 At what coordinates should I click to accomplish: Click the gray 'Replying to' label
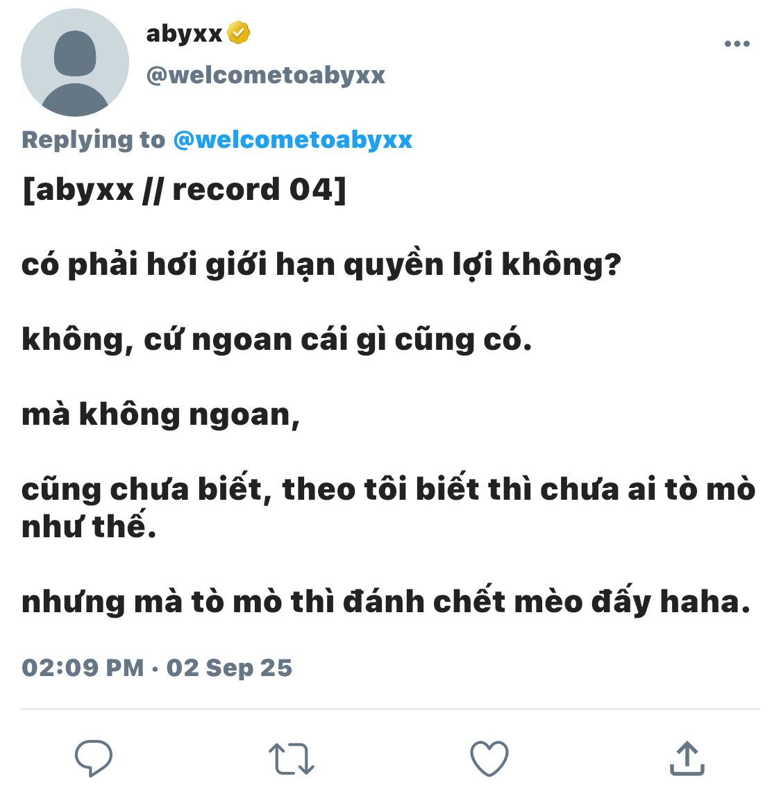[94, 140]
